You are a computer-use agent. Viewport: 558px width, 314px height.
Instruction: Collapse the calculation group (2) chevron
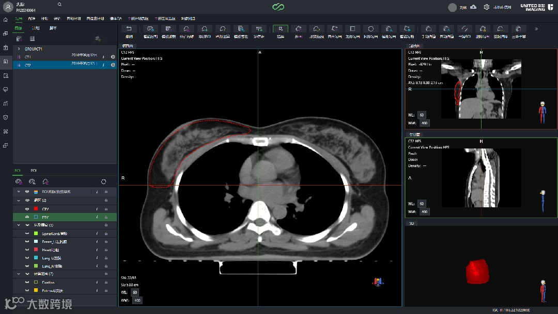pyautogui.click(x=19, y=274)
